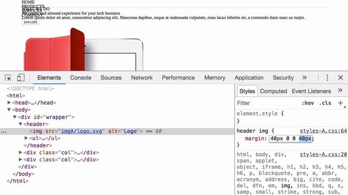Expand the head element node
This screenshot has width=348, height=195.
point(9,102)
